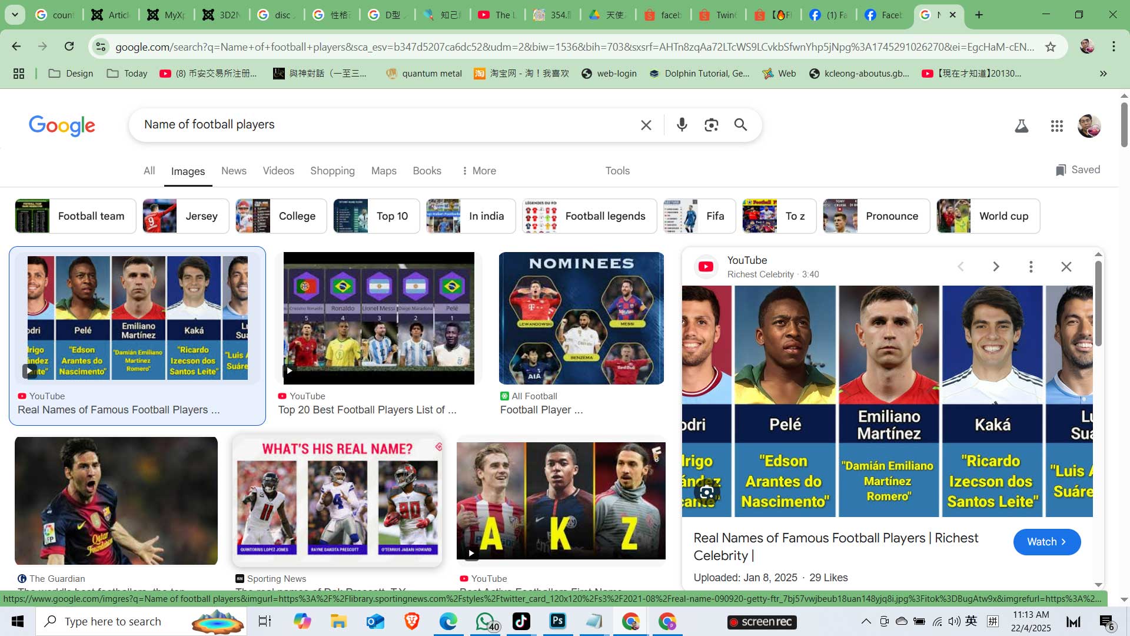The image size is (1130, 636).
Task: Open a new browser tab
Action: pos(979,15)
